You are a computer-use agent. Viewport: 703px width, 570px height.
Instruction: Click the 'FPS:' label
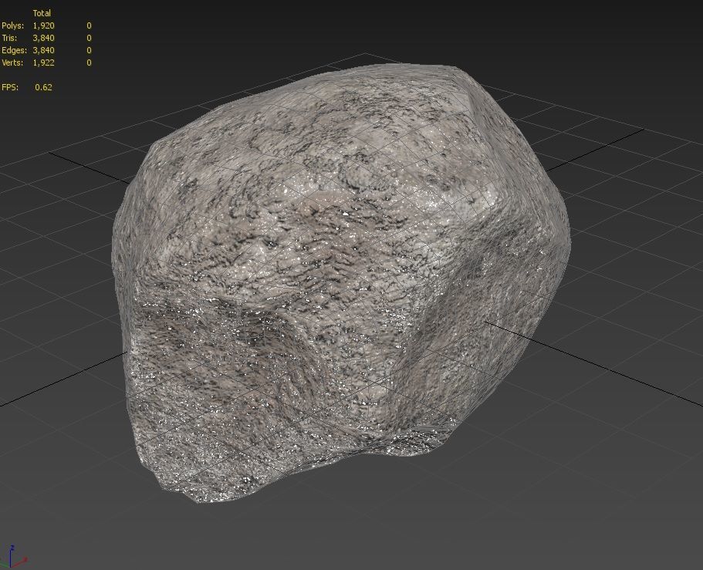pos(10,87)
